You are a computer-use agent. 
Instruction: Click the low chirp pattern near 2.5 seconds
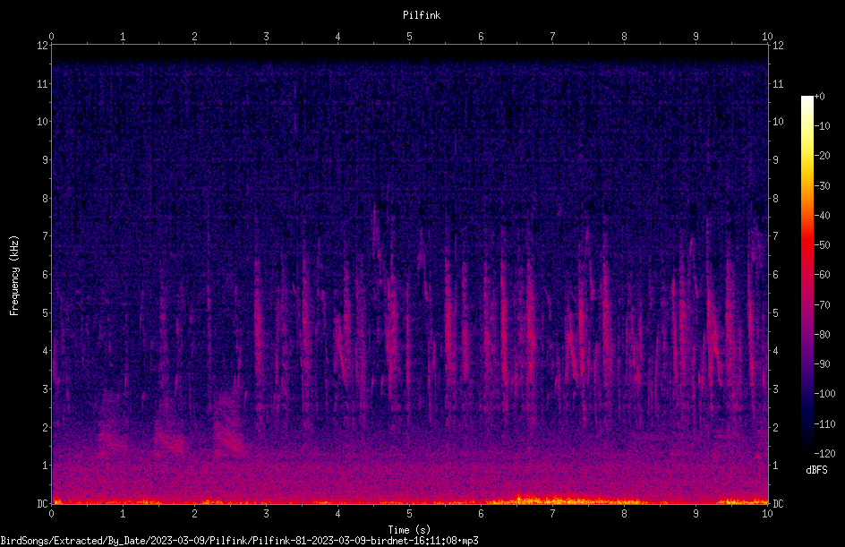click(230, 435)
